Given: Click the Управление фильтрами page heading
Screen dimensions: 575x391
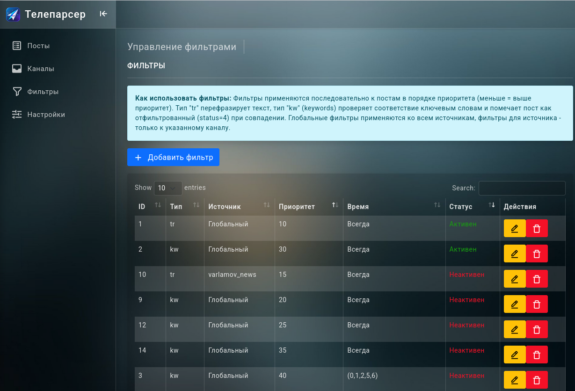Looking at the screenshot, I should 182,47.
